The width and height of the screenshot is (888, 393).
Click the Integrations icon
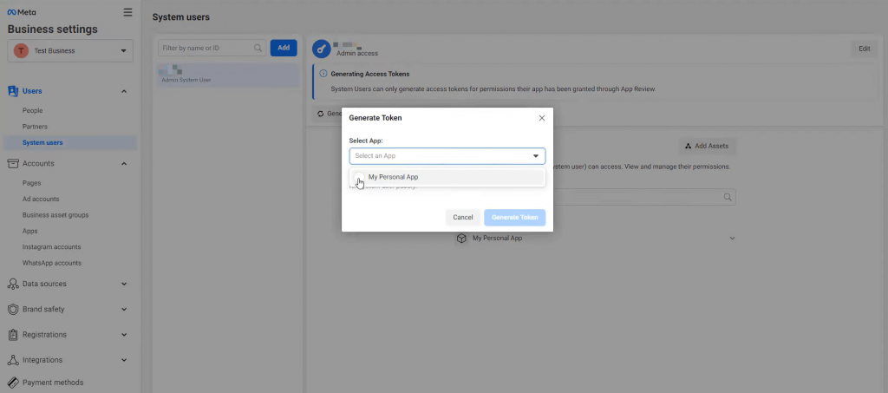point(12,360)
